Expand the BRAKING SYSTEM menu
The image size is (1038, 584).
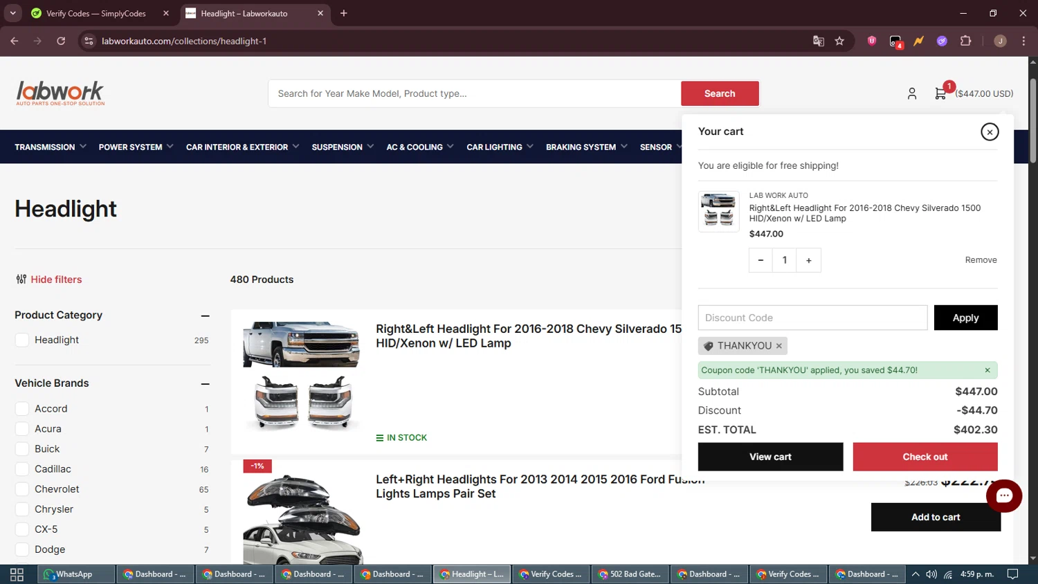click(x=587, y=147)
